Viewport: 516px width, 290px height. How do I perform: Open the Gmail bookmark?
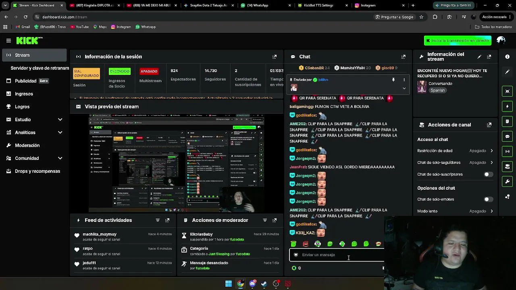tap(23, 27)
